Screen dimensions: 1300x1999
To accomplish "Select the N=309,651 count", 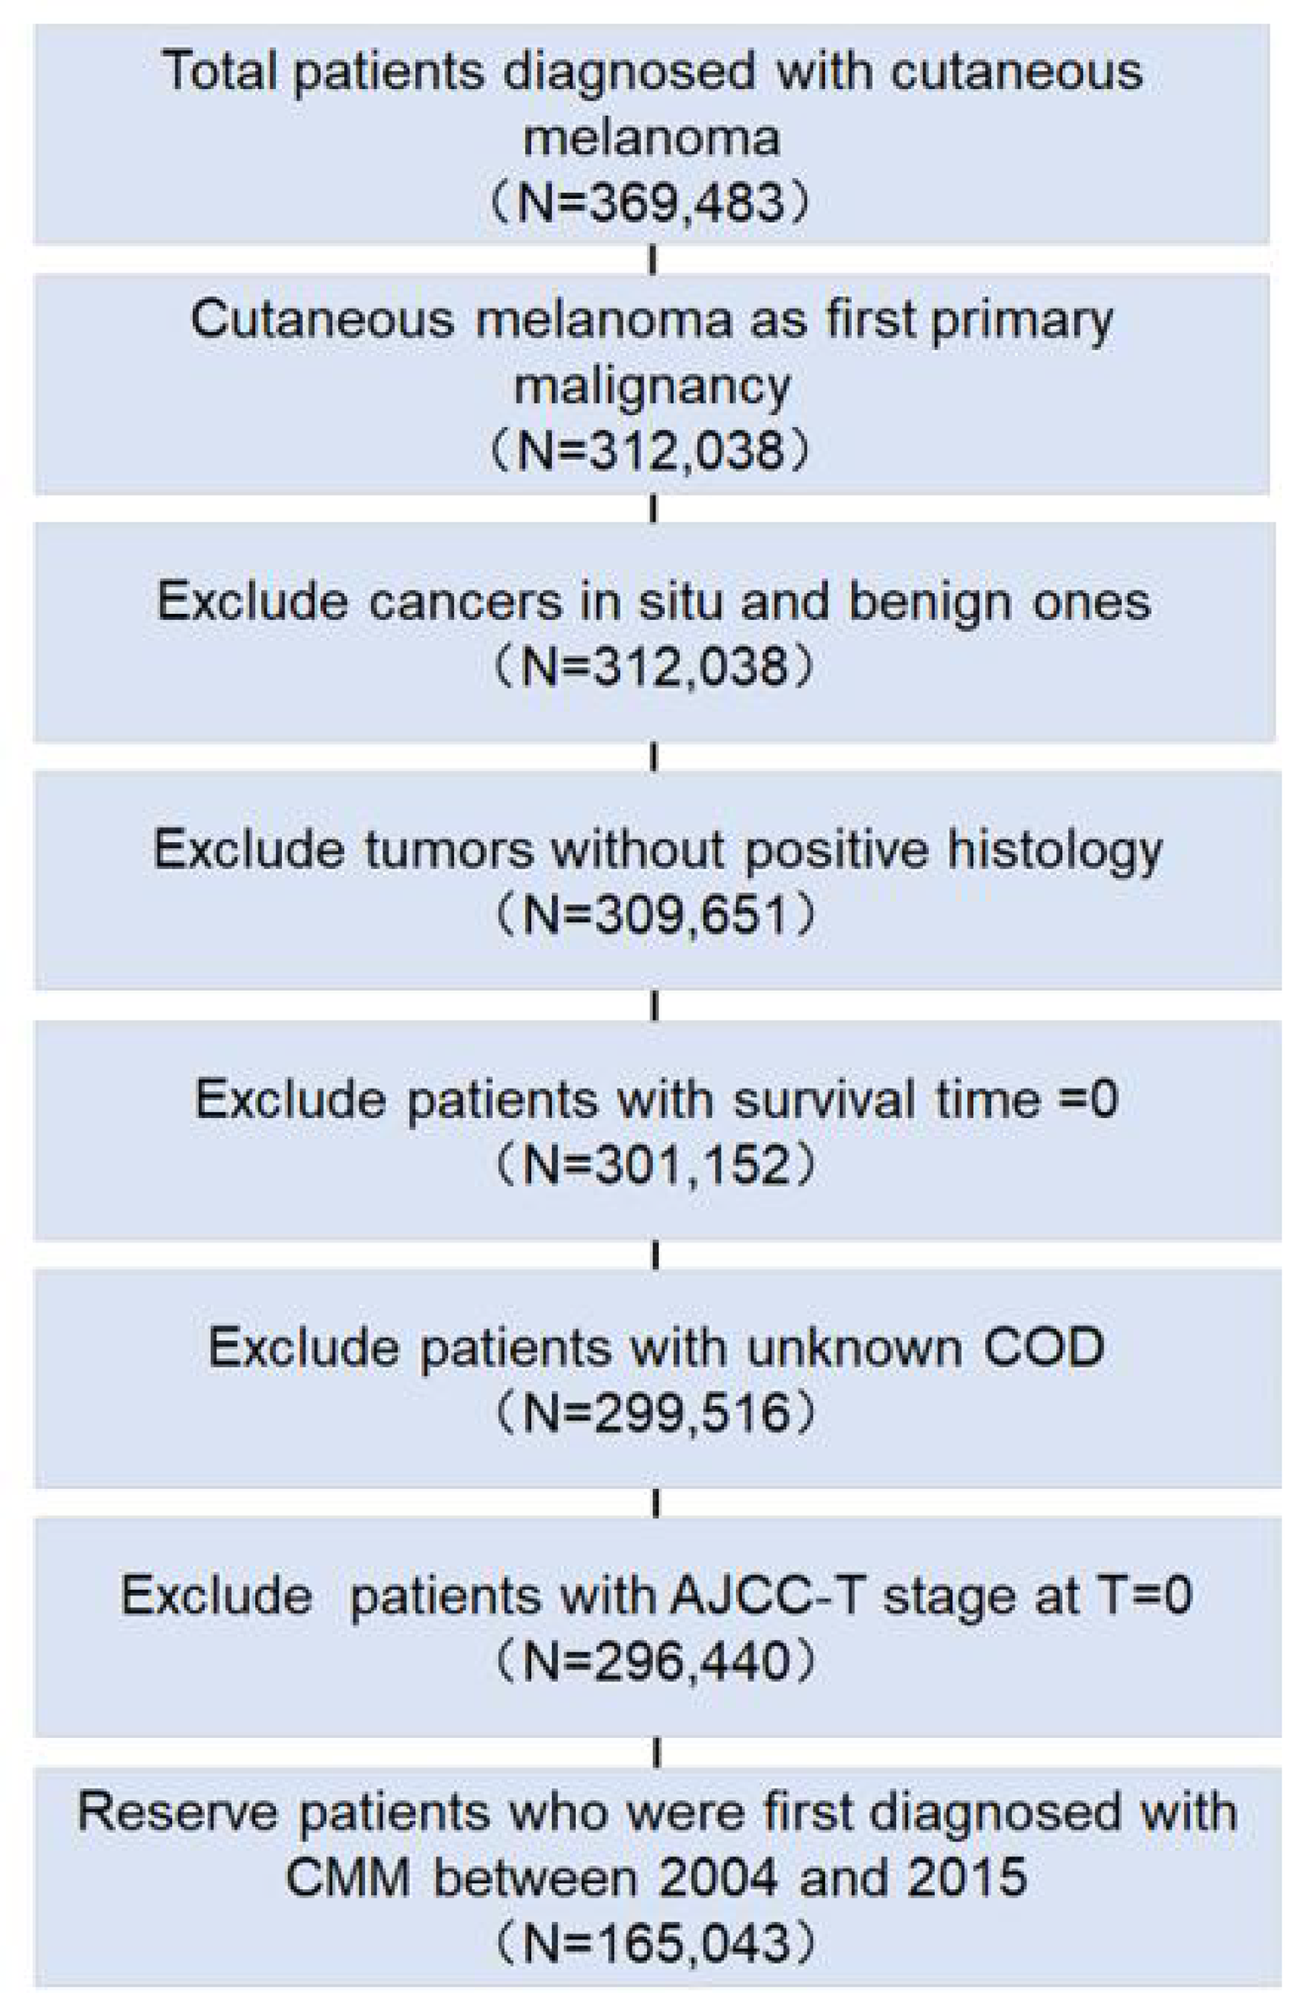I will 656,916.
